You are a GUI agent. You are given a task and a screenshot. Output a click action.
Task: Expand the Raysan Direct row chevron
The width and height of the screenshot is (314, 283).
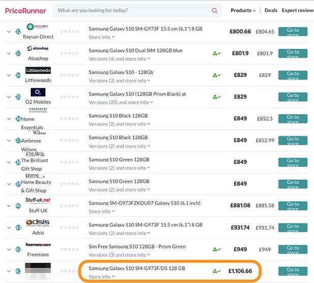9,31
